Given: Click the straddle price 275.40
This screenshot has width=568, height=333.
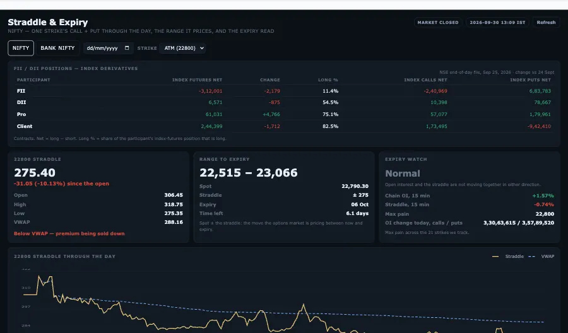Looking at the screenshot, I should click(x=35, y=173).
